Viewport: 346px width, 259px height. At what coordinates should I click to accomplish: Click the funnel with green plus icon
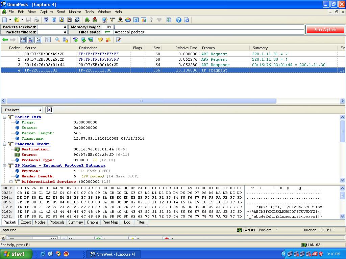pyautogui.click(x=75, y=40)
